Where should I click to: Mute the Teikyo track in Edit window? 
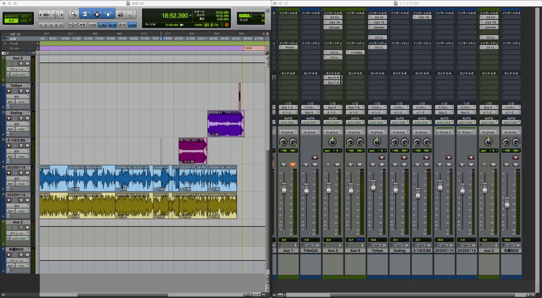[27, 91]
